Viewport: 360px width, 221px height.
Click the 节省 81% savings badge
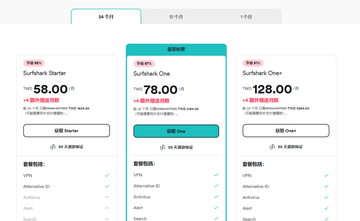click(253, 63)
